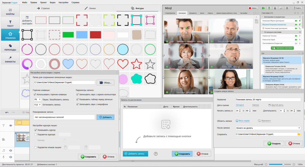Toggle Использовать горячие клавиши checkbox
Screen dimensions: 305x167
tap(35, 94)
